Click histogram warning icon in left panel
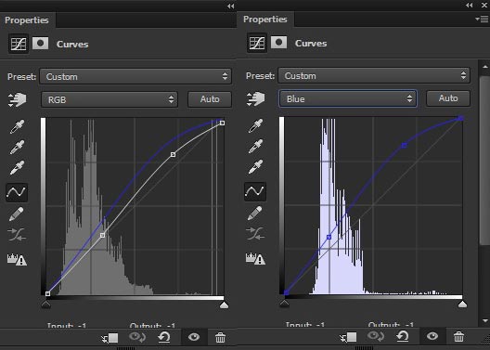This screenshot has width=490, height=350. click(17, 259)
